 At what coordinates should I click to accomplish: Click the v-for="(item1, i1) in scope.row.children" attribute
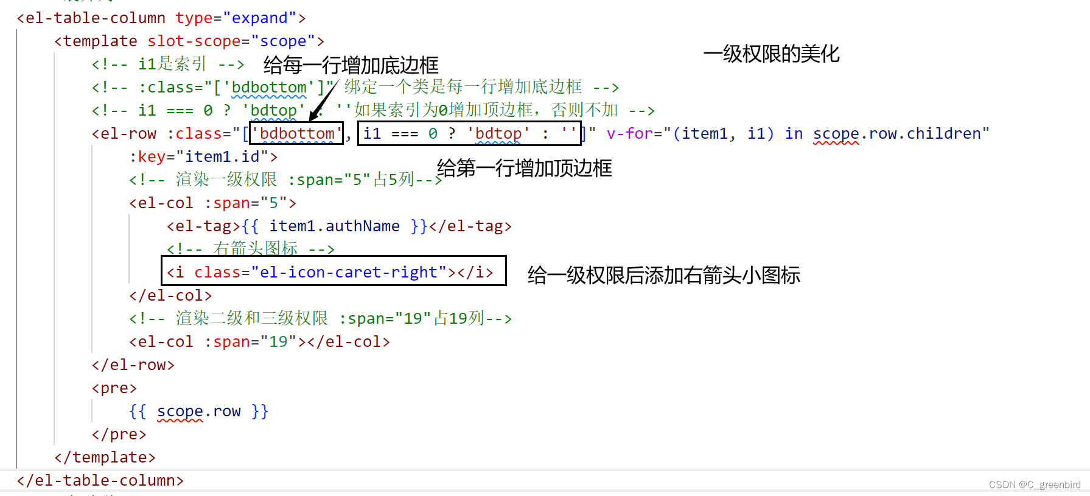click(798, 133)
